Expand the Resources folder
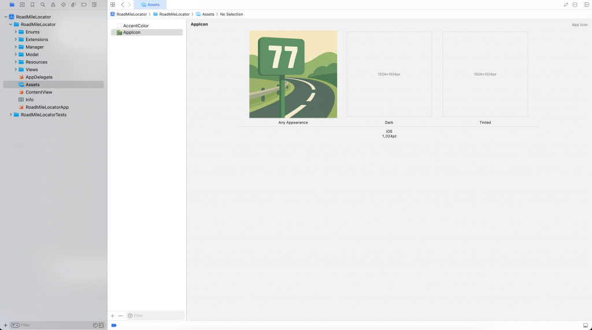The width and height of the screenshot is (592, 330). click(16, 62)
